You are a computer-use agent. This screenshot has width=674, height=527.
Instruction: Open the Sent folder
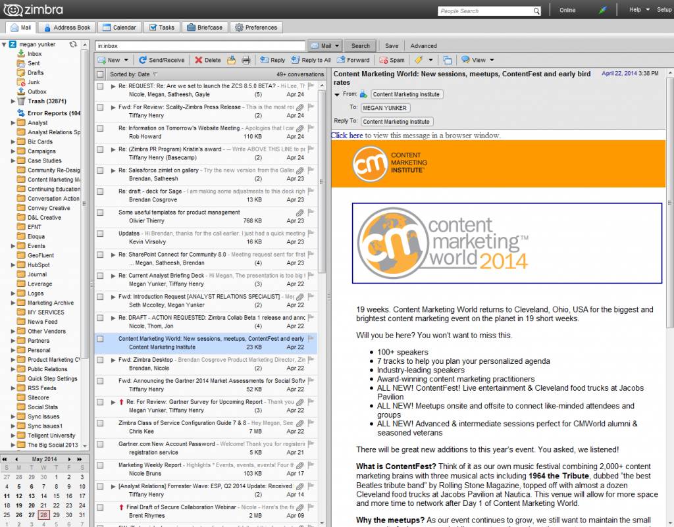coord(34,63)
